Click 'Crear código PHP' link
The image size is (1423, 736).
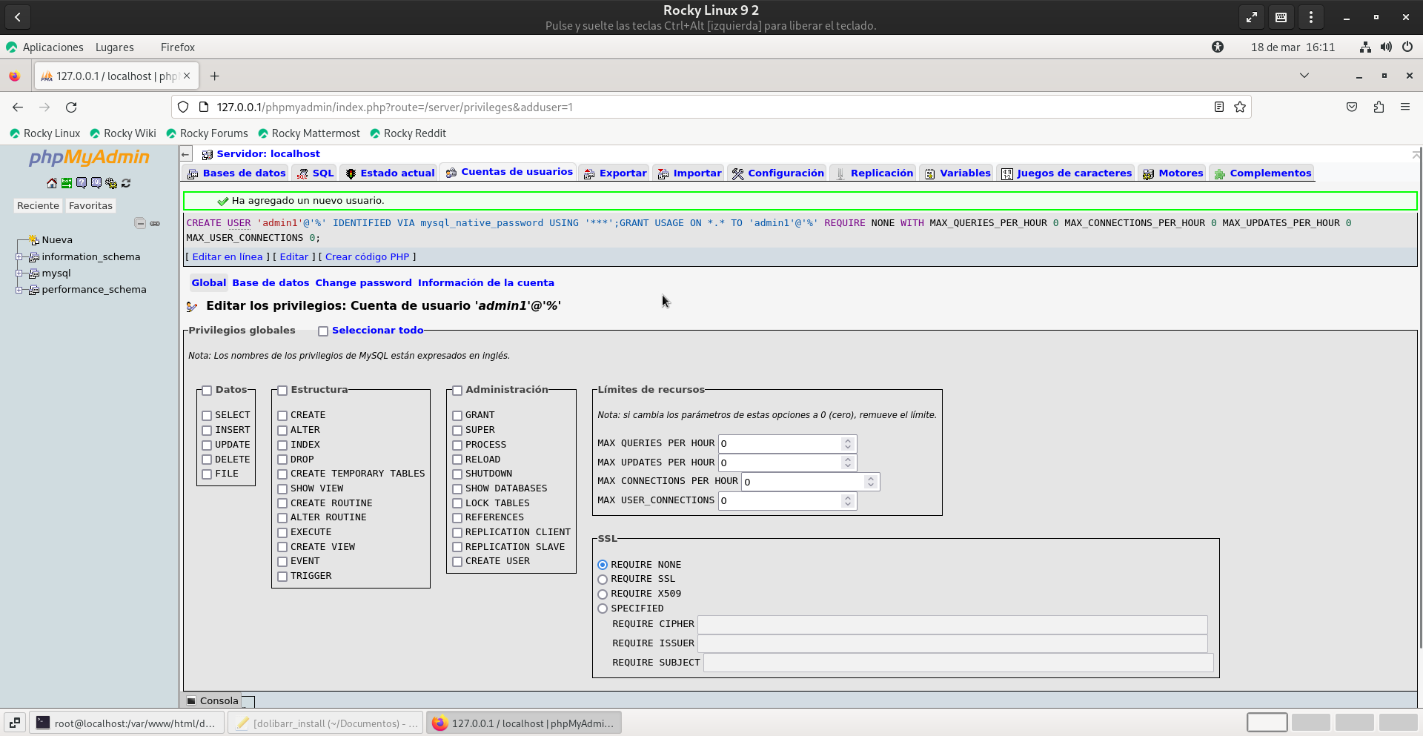coord(367,257)
